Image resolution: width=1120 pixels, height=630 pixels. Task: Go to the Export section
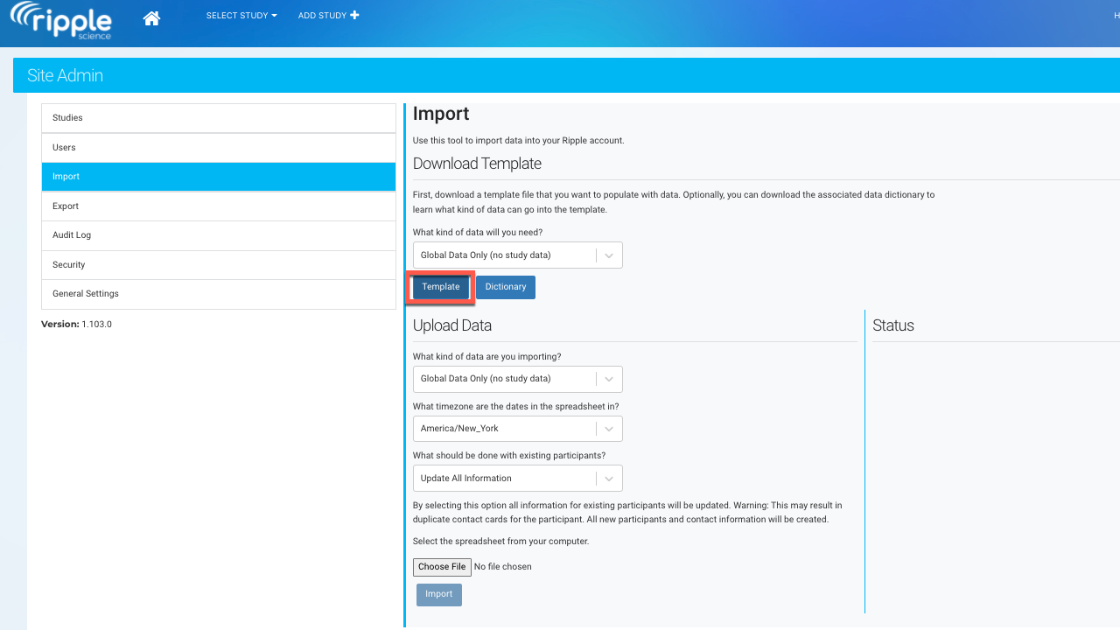coord(219,206)
